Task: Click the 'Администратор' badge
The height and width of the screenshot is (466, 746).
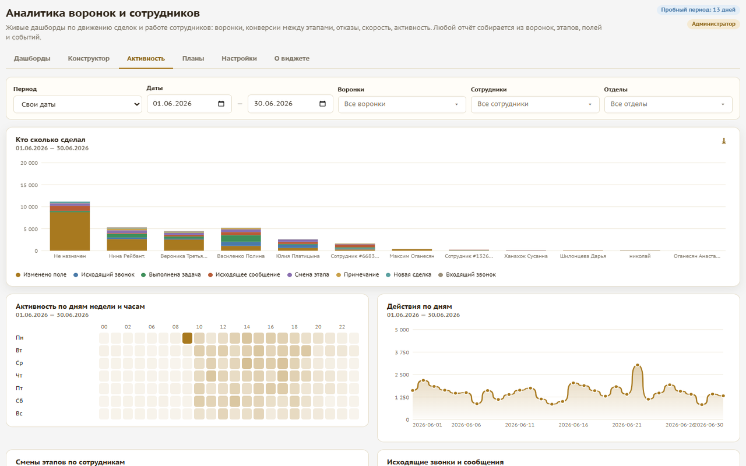Action: pos(713,24)
